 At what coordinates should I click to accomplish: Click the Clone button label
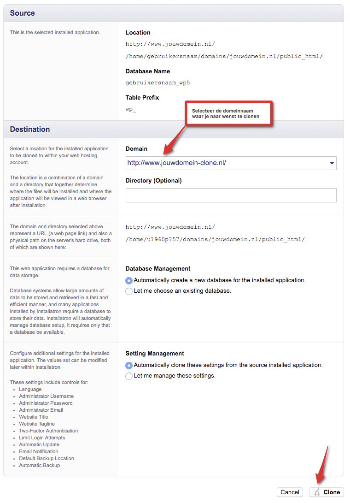click(332, 492)
